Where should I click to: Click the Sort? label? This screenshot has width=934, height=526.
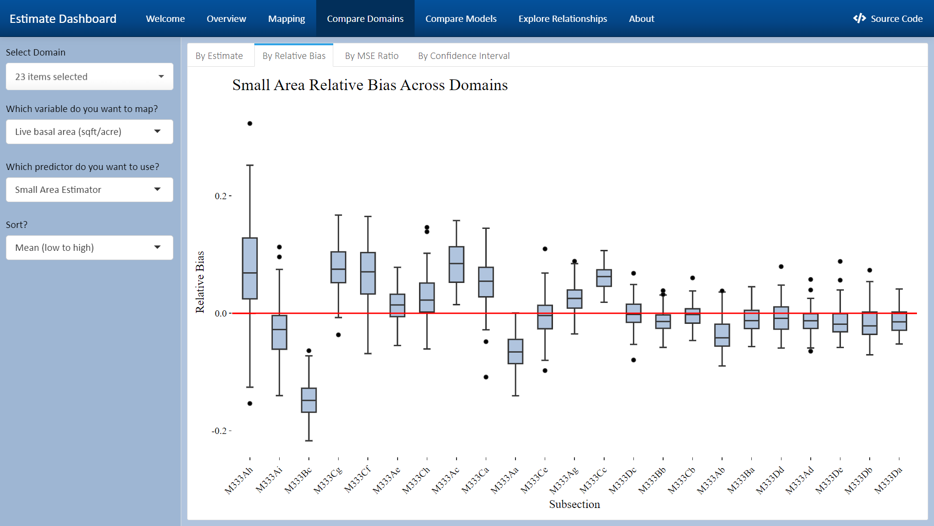pyautogui.click(x=17, y=225)
